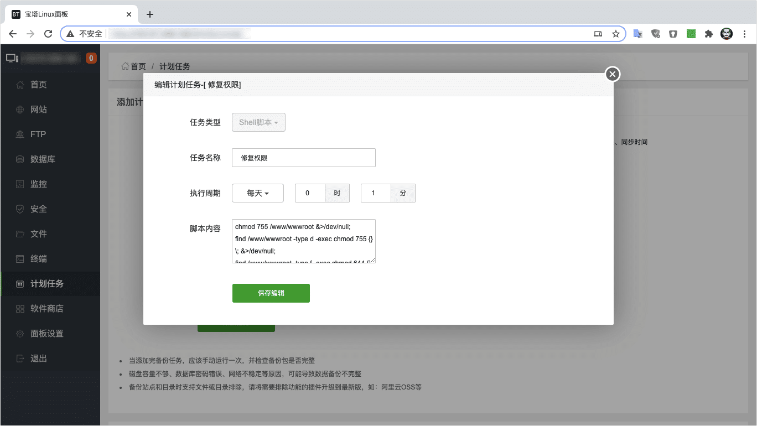757x426 pixels.
Task: Click the hour input field showing 0
Action: coord(310,193)
